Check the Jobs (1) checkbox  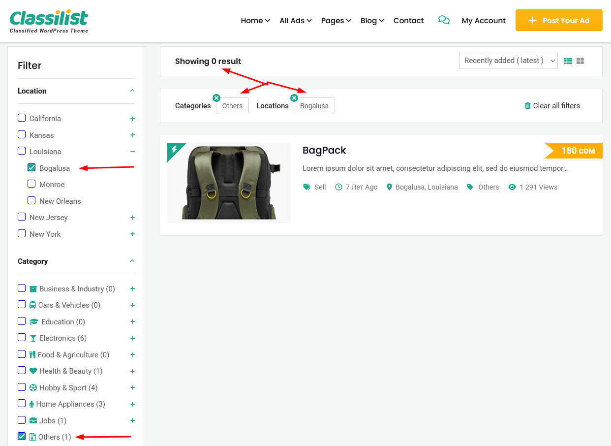pyautogui.click(x=22, y=420)
